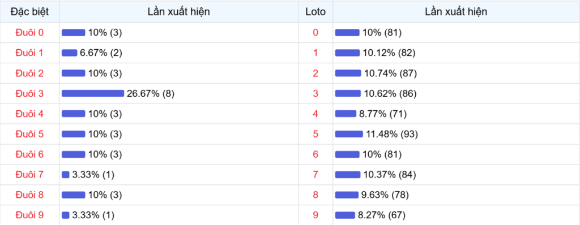The width and height of the screenshot is (580, 225).
Task: Click the Đặc biệt column header
Action: (29, 11)
